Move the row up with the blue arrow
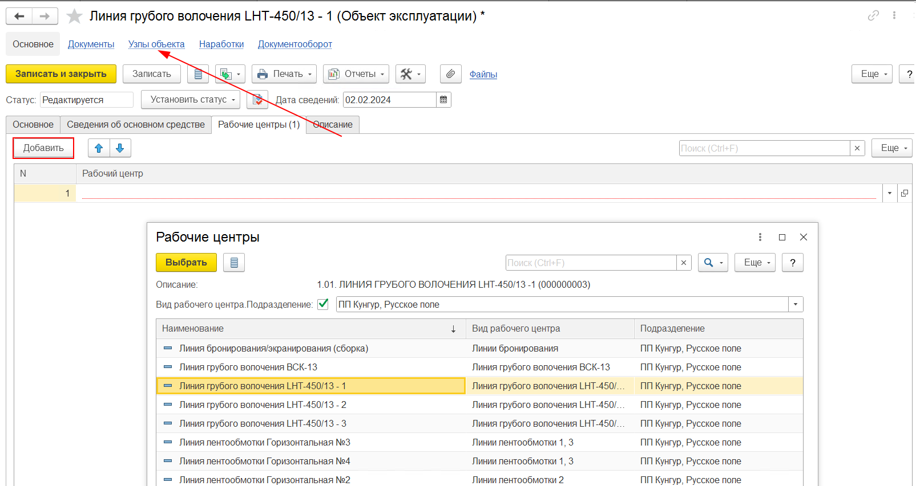Image resolution: width=916 pixels, height=486 pixels. point(99,148)
